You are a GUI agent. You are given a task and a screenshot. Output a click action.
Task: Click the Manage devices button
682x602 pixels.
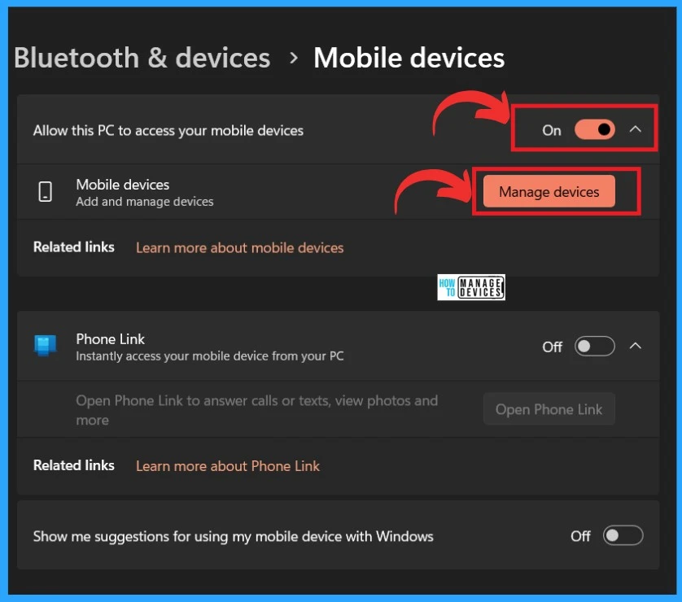[x=549, y=192]
